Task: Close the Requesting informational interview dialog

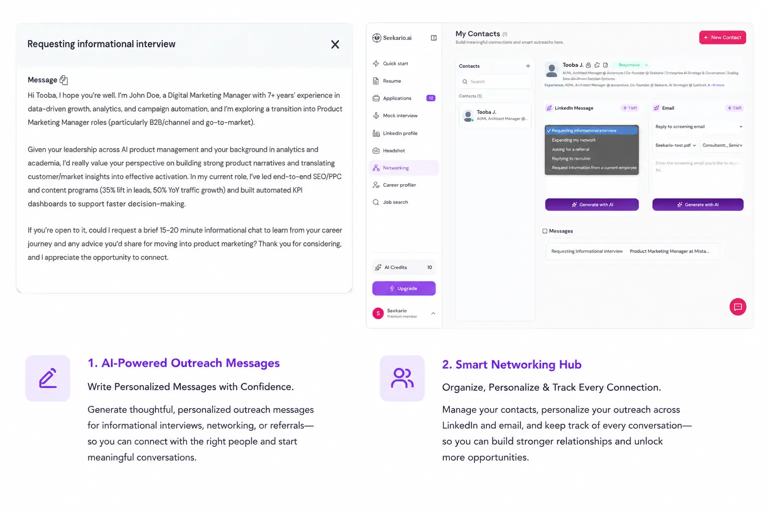Action: point(335,44)
